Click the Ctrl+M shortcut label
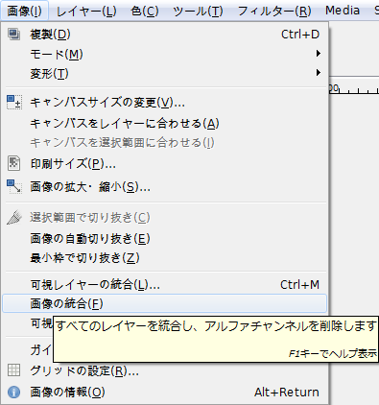This screenshot has width=379, height=405. point(299,284)
